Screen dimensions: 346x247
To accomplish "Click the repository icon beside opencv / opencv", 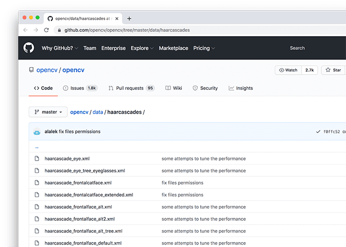I will pyautogui.click(x=32, y=70).
